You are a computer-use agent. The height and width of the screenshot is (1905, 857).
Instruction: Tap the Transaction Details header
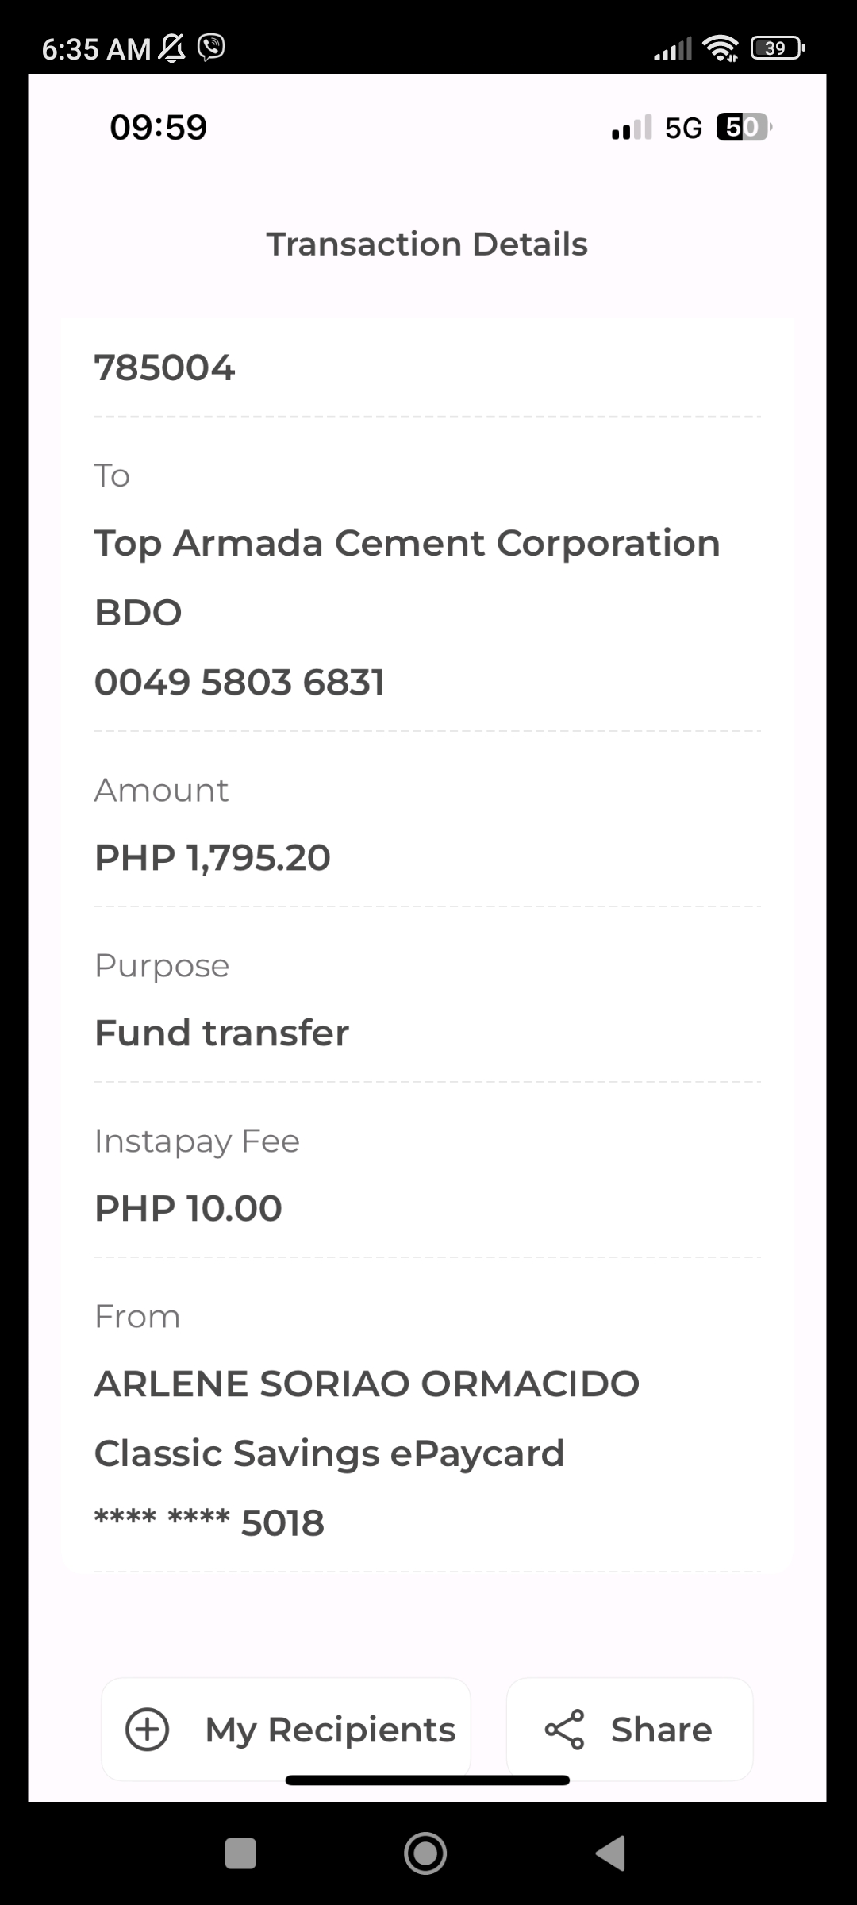pyautogui.click(x=427, y=244)
